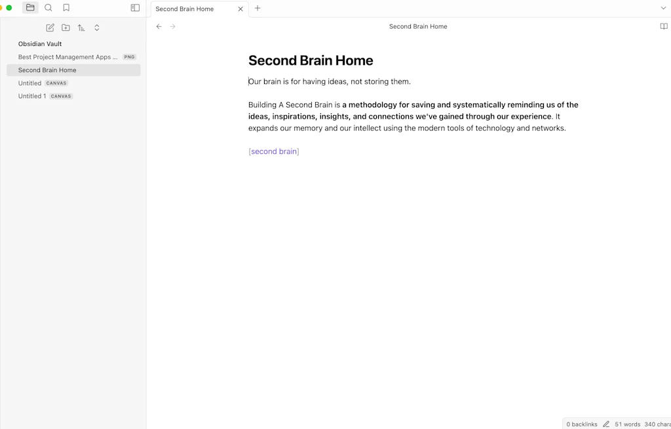Navigate back using the back arrow
The image size is (671, 429).
tap(159, 26)
